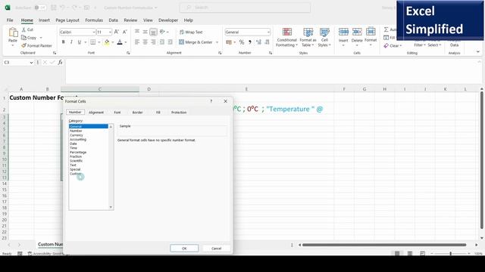Switch to Page Layout view in status bar
The height and width of the screenshot is (272, 485).
[410, 253]
